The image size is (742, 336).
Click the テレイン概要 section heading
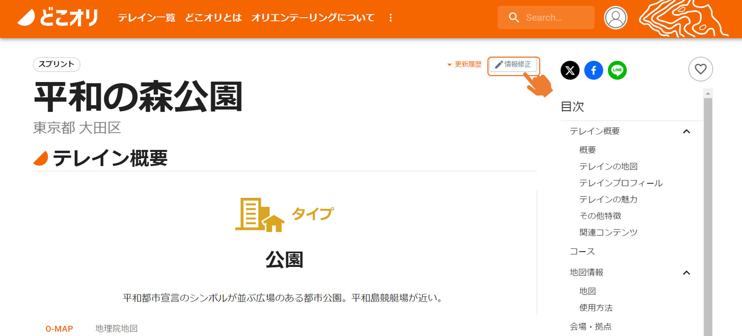tap(110, 158)
